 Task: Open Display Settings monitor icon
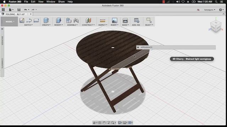(120, 123)
